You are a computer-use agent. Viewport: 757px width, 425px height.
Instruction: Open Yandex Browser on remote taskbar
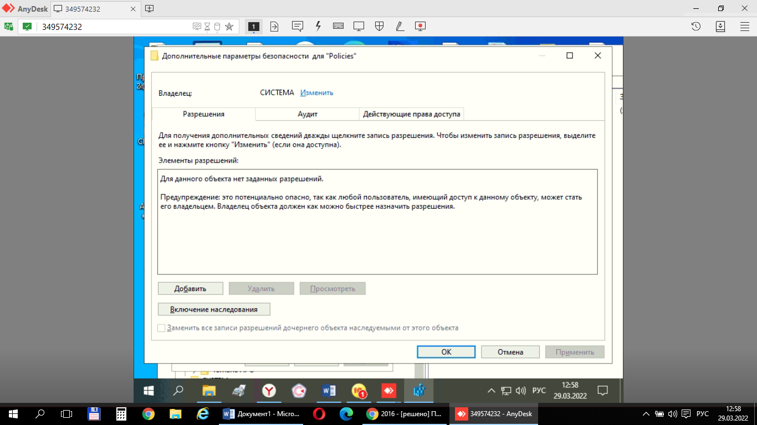(x=269, y=391)
